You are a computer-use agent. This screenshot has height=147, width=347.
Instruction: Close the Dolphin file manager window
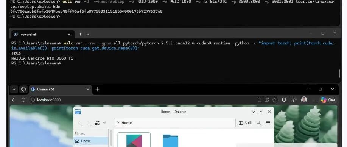coord(269,112)
